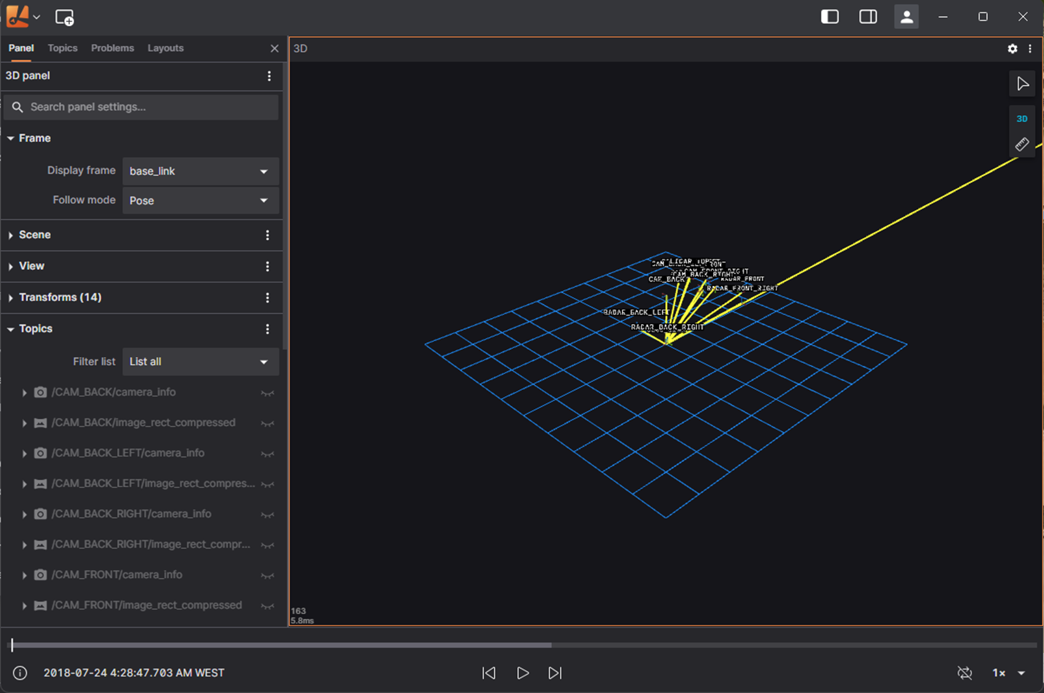Click the playback position marker

point(12,645)
